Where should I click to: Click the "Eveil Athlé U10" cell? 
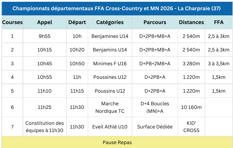pyautogui.click(x=110, y=127)
